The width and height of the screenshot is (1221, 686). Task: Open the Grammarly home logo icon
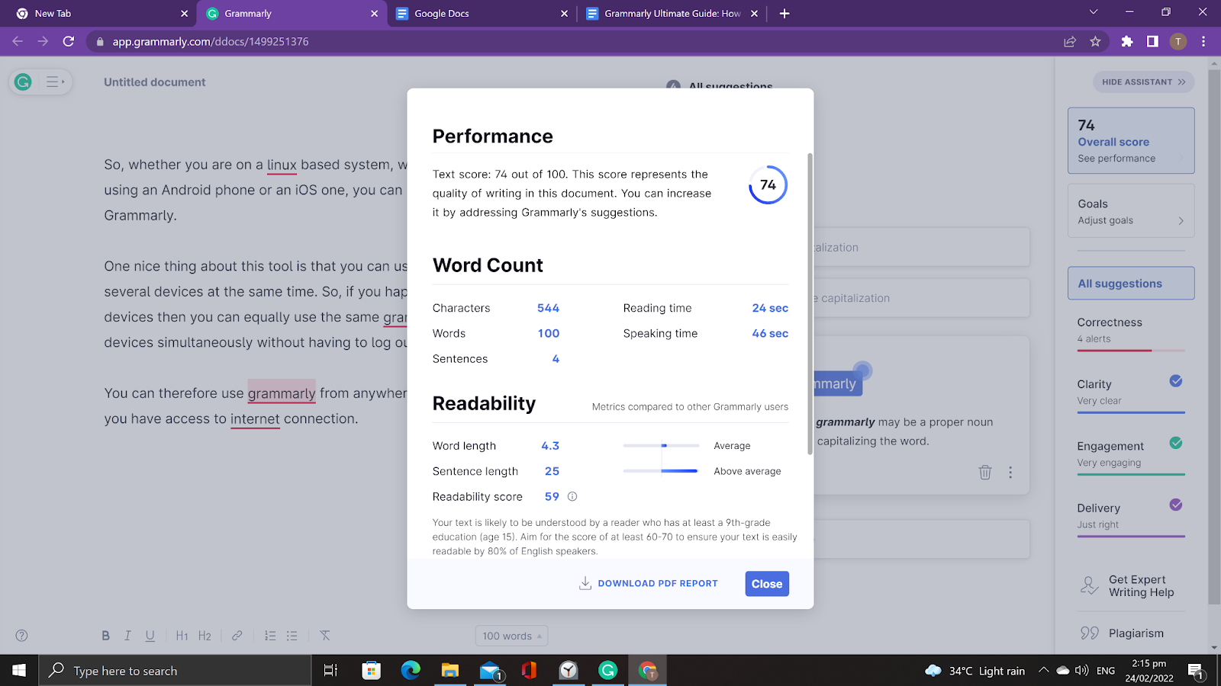[23, 82]
